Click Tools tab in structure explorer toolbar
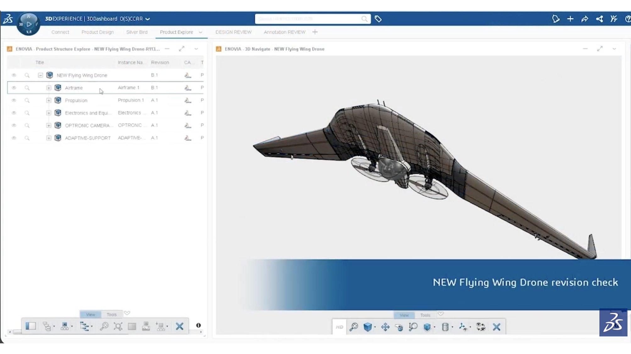Viewport: 631px width, 354px height. (x=112, y=314)
